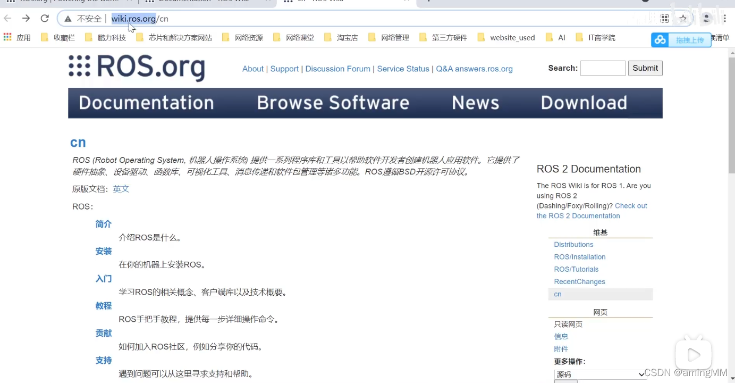Click the Submit search button
The width and height of the screenshot is (735, 383).
(x=645, y=68)
